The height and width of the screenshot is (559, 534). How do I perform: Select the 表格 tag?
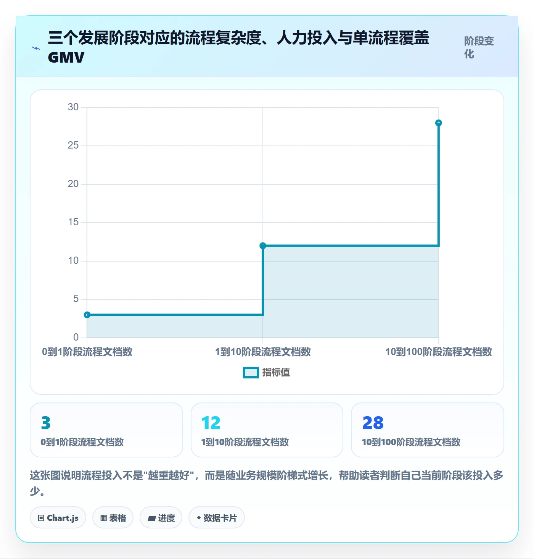tap(113, 518)
